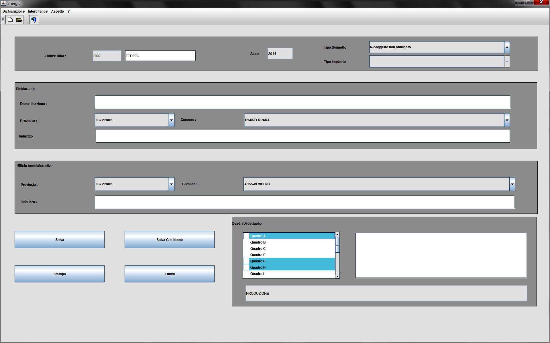Click the Quadri list scroll up arrow
550x343 pixels.
tap(337, 235)
